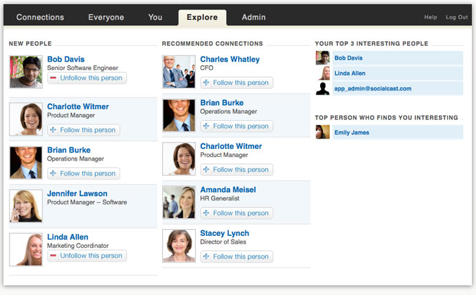Follow Charlotte Witmer in the New People column
Screen dimensions: 476x295
pos(84,130)
